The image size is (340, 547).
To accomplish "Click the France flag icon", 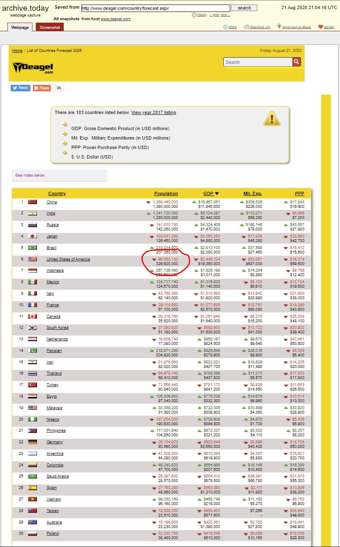I will [32, 305].
